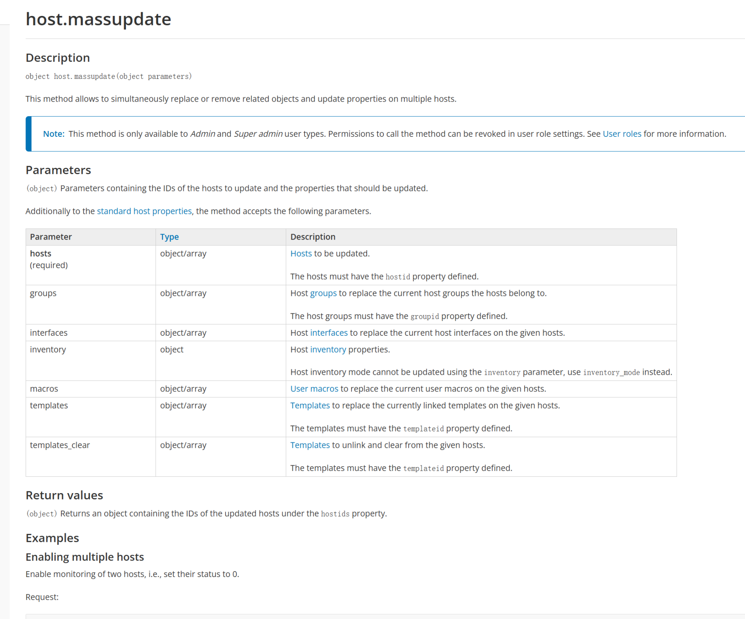Click the Note label in info box
The image size is (745, 619).
point(53,134)
